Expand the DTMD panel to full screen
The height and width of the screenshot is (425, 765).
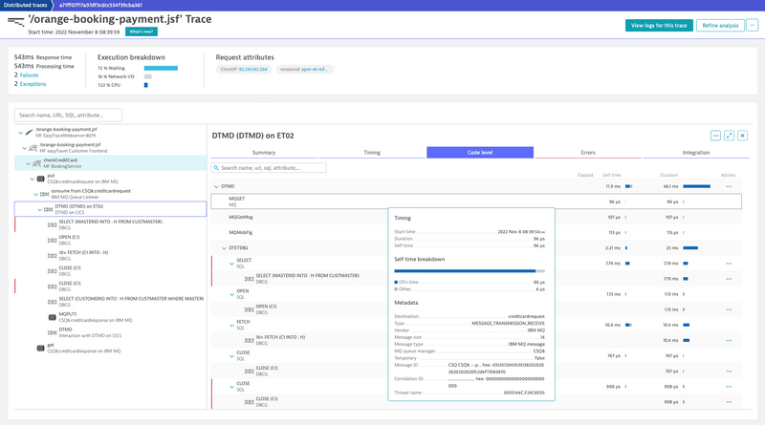click(x=729, y=136)
